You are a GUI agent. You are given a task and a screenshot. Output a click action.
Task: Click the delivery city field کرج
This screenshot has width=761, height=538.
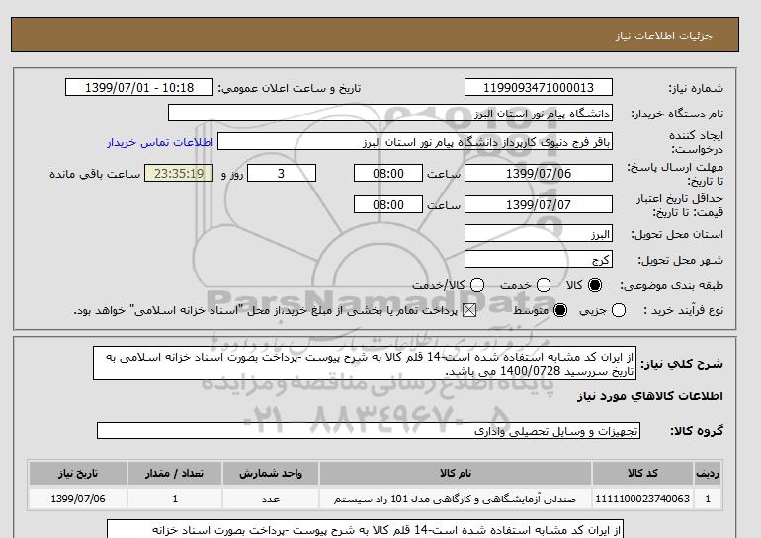pos(539,260)
